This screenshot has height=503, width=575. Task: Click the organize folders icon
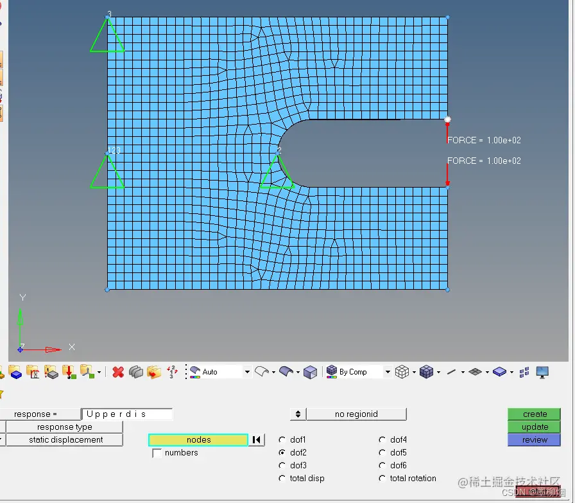point(154,373)
